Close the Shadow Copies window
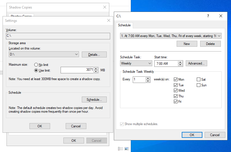This screenshot has height=152, width=231. coord(104,7)
